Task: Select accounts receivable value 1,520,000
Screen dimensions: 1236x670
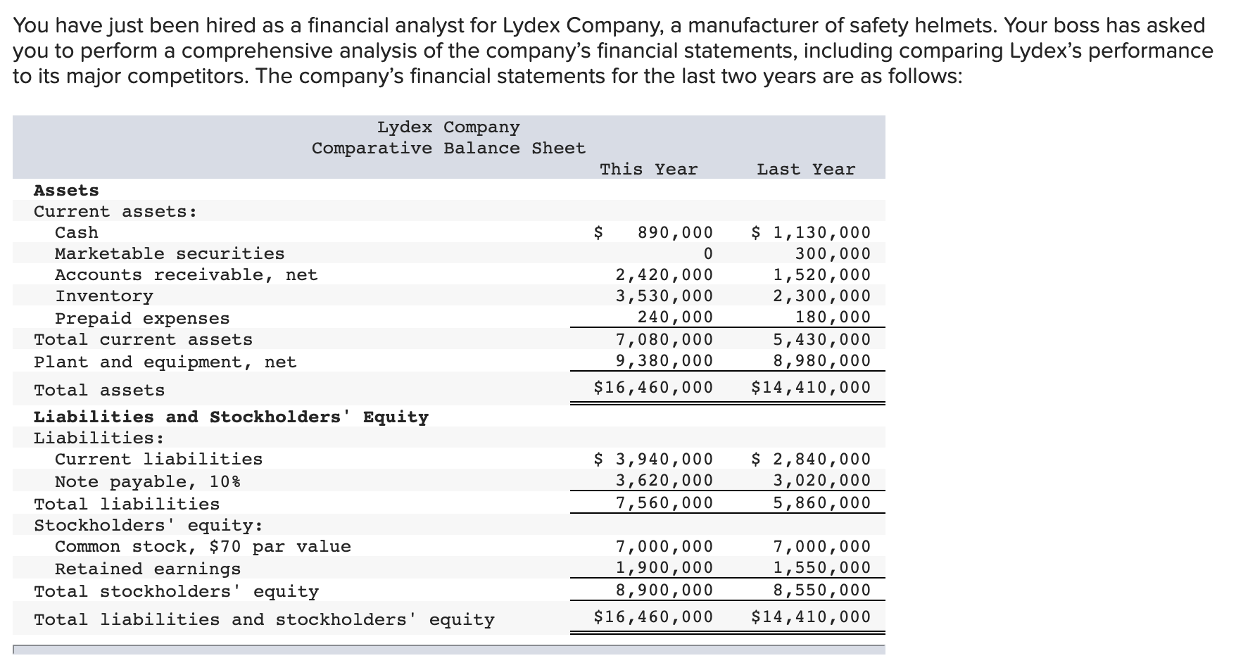Action: coord(822,275)
